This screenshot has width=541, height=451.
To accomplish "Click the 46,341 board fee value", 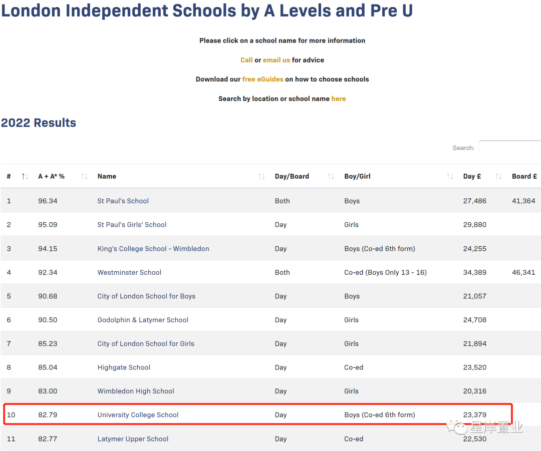I will pos(523,273).
